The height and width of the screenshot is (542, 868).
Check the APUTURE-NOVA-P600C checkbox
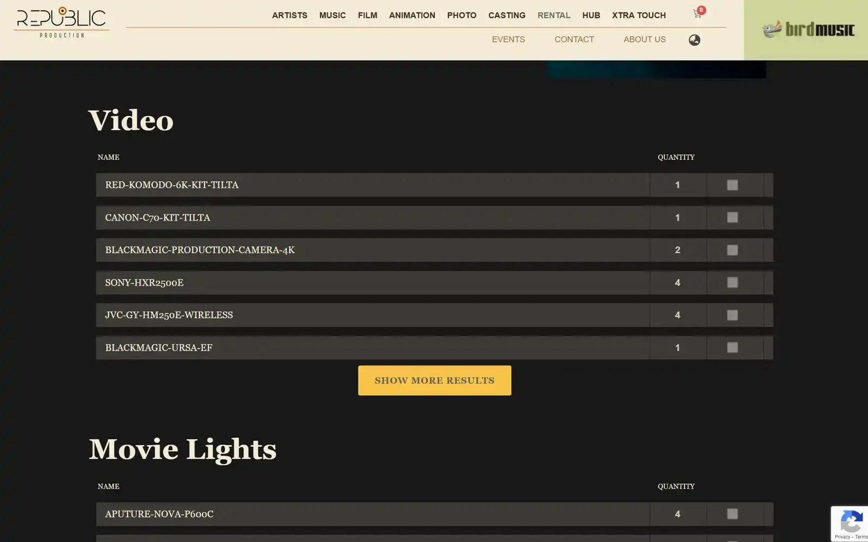point(732,514)
